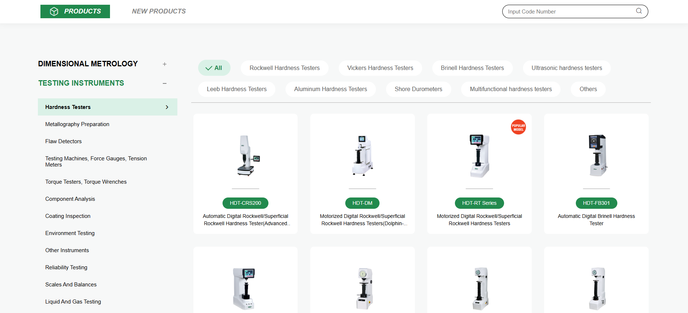The image size is (688, 313).
Task: Open the HDT-FB301 Brinell tester image
Action: 596,156
